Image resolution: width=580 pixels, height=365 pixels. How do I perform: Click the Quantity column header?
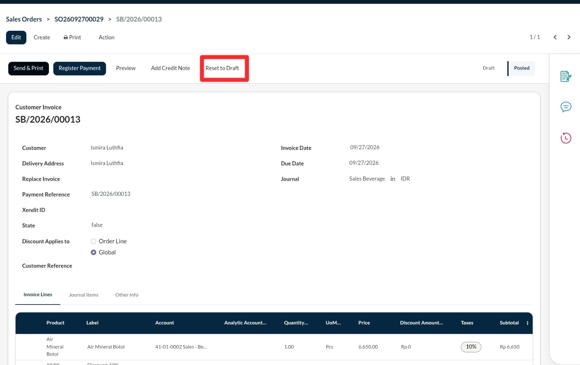pyautogui.click(x=296, y=323)
